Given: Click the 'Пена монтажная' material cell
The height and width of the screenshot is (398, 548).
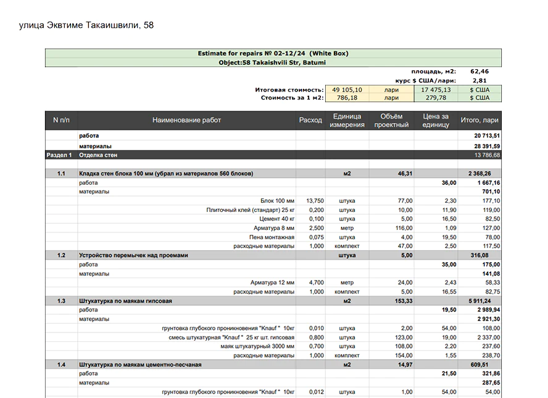Looking at the screenshot, I should pos(272,237).
